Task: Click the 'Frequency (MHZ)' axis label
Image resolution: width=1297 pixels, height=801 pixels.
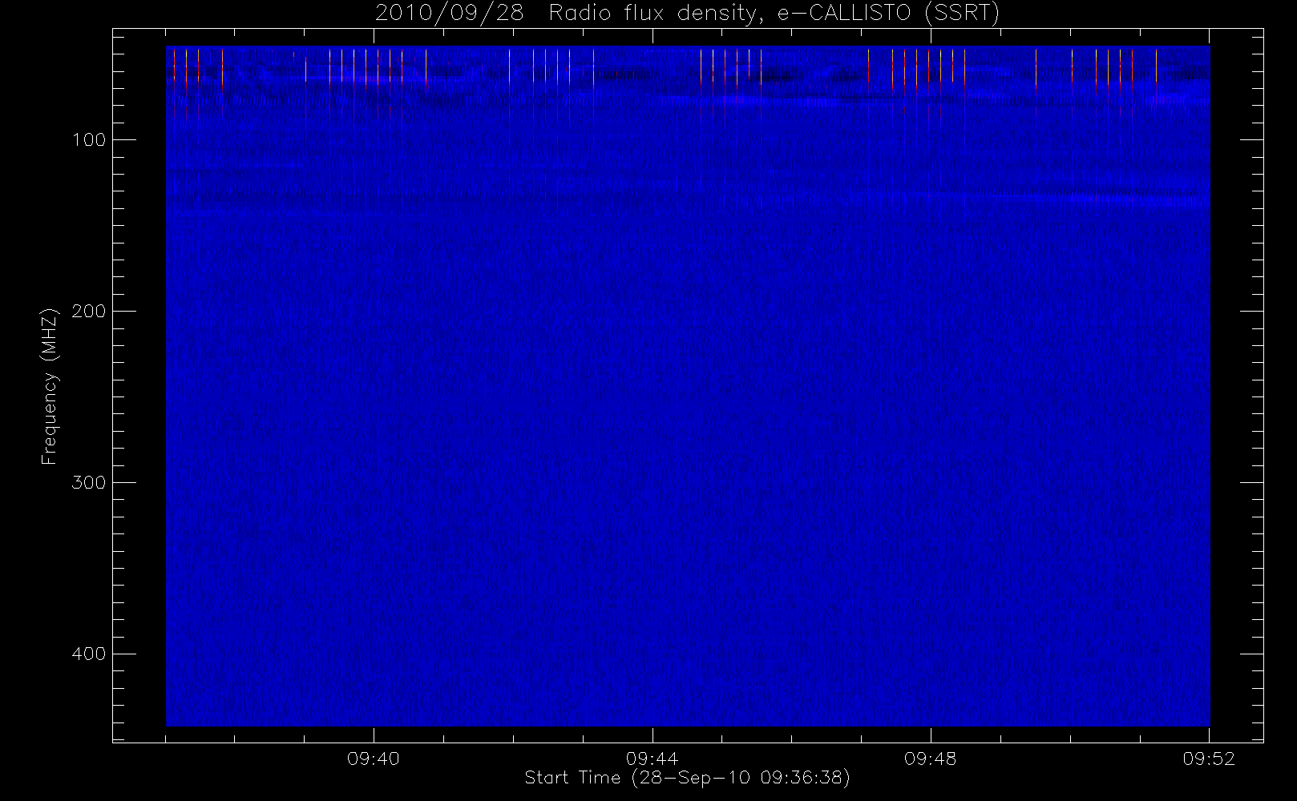Action: coord(50,386)
